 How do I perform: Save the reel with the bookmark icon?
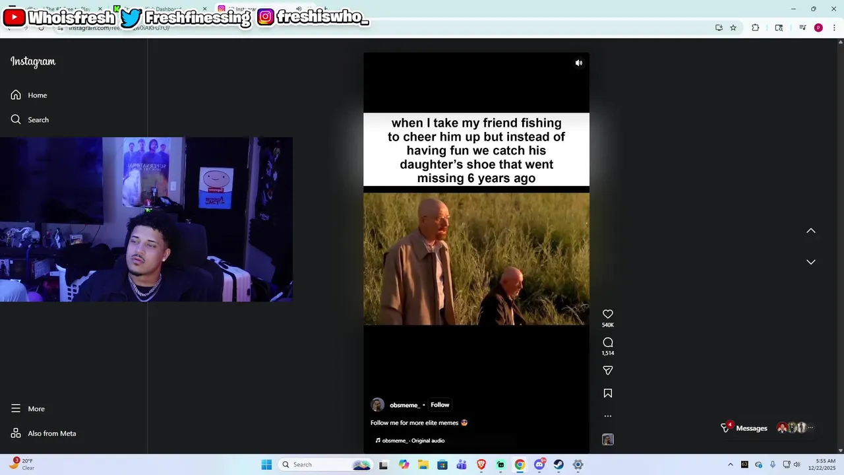[x=608, y=393]
